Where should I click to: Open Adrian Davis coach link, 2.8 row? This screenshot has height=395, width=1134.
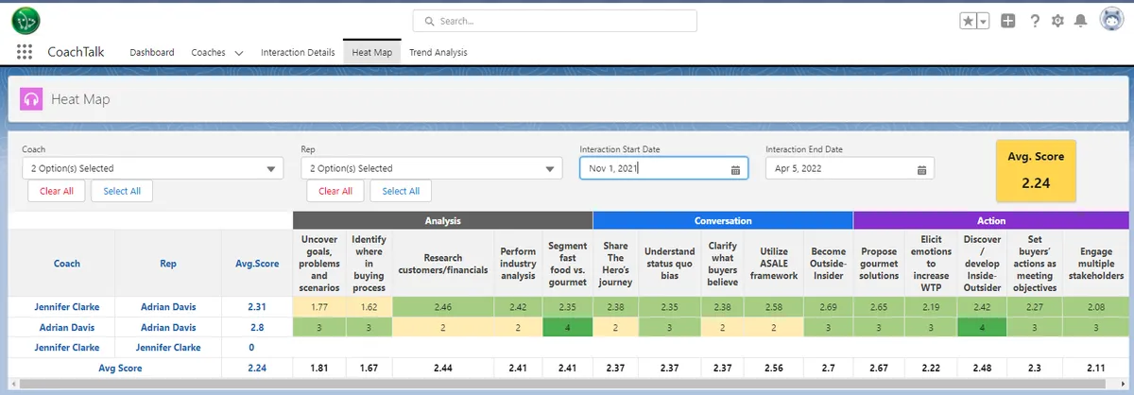tap(66, 326)
